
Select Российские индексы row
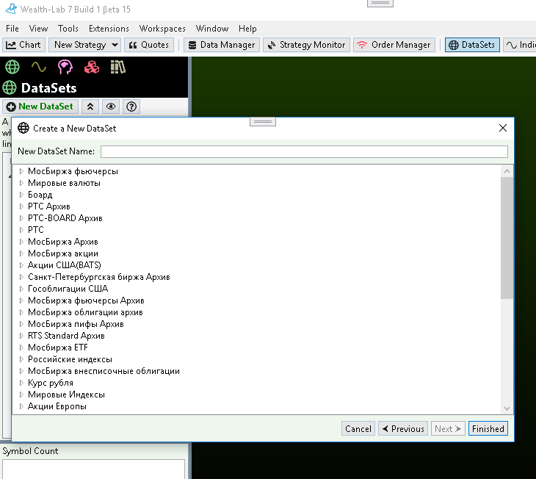pyautogui.click(x=70, y=359)
